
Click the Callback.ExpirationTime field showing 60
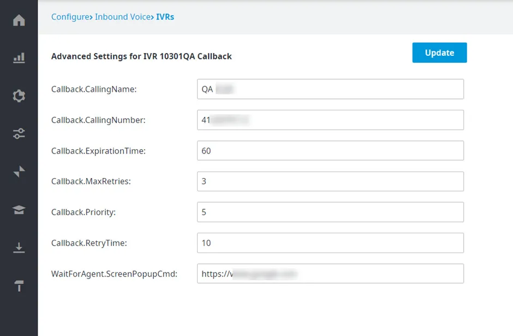pos(330,151)
